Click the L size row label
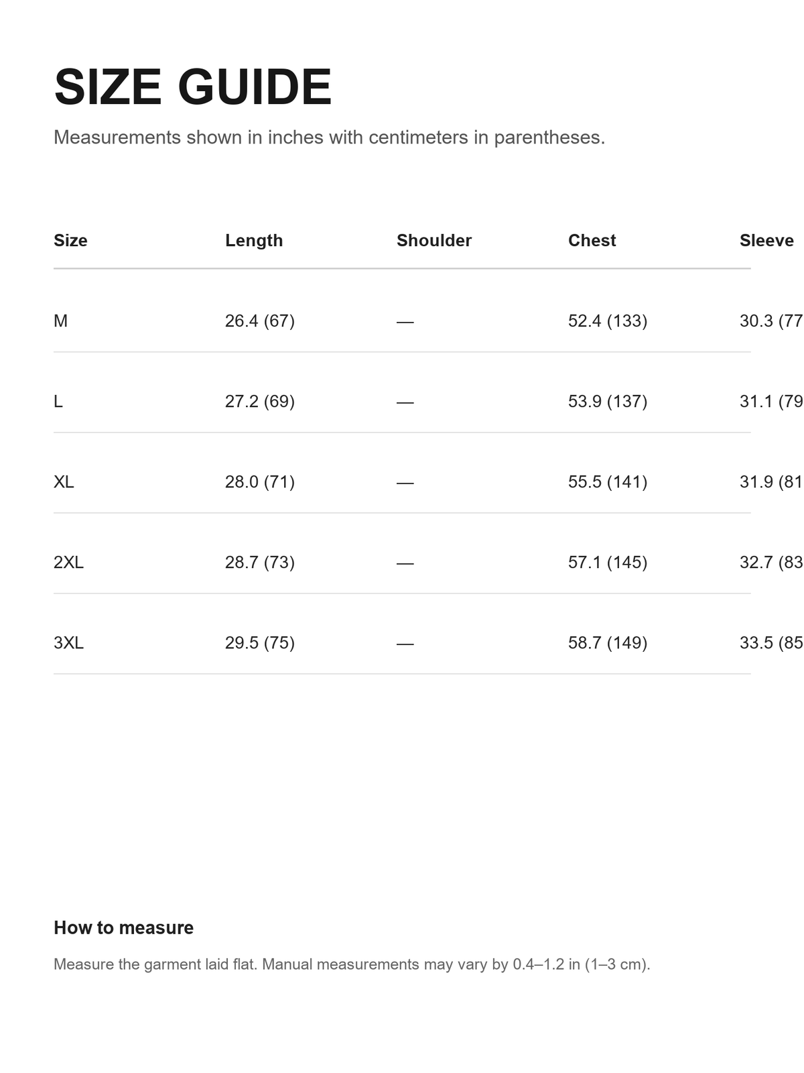 [x=58, y=401]
